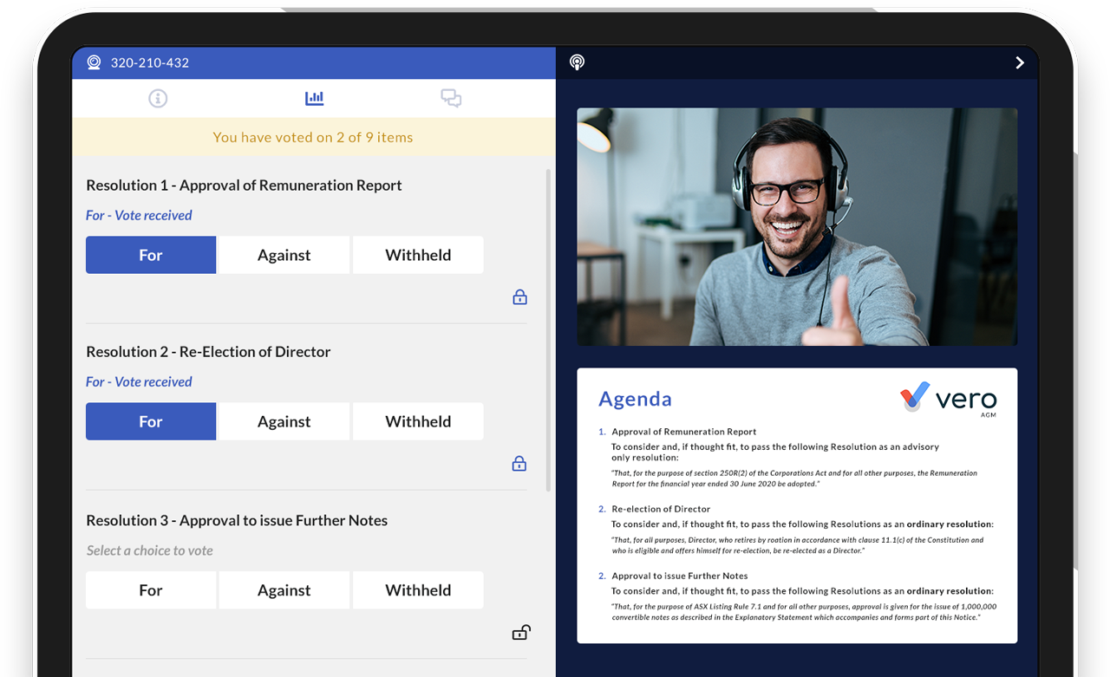1110x677 pixels.
Task: Open the information tab icon
Action: pyautogui.click(x=158, y=99)
